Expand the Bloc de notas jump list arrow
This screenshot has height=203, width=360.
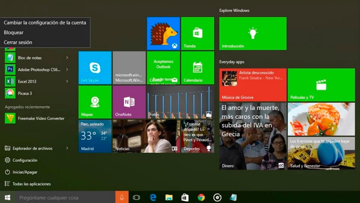67,57
